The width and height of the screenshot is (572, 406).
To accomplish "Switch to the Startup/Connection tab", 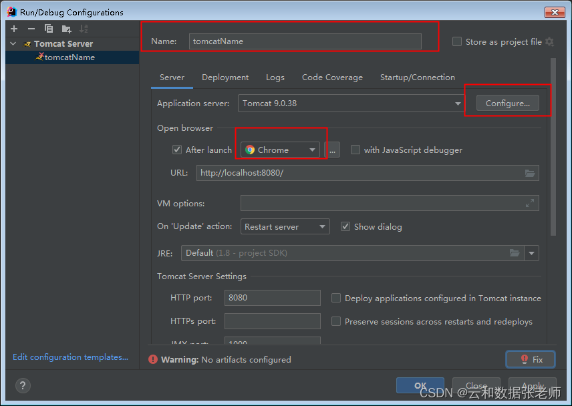I will [418, 77].
